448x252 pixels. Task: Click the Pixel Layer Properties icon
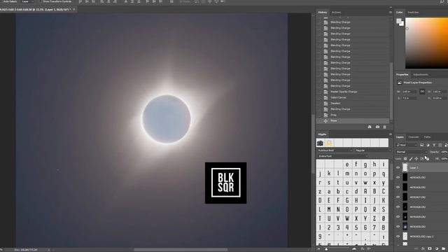click(x=400, y=83)
